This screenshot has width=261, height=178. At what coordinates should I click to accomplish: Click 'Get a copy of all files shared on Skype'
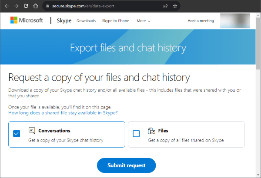click(186, 140)
